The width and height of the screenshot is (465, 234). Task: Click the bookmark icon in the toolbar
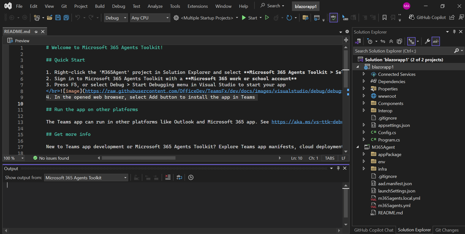click(x=384, y=18)
